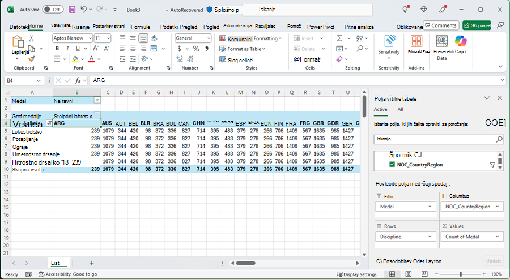Click the Borders icon

pyautogui.click(x=57, y=59)
